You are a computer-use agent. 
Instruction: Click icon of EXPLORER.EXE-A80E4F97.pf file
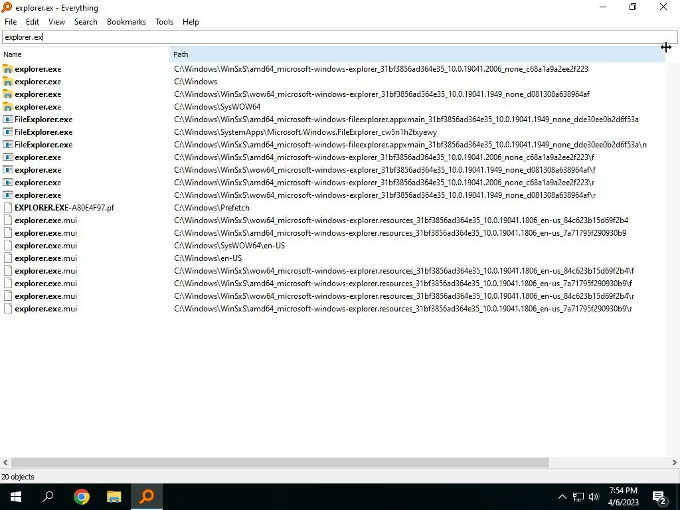[x=7, y=207]
